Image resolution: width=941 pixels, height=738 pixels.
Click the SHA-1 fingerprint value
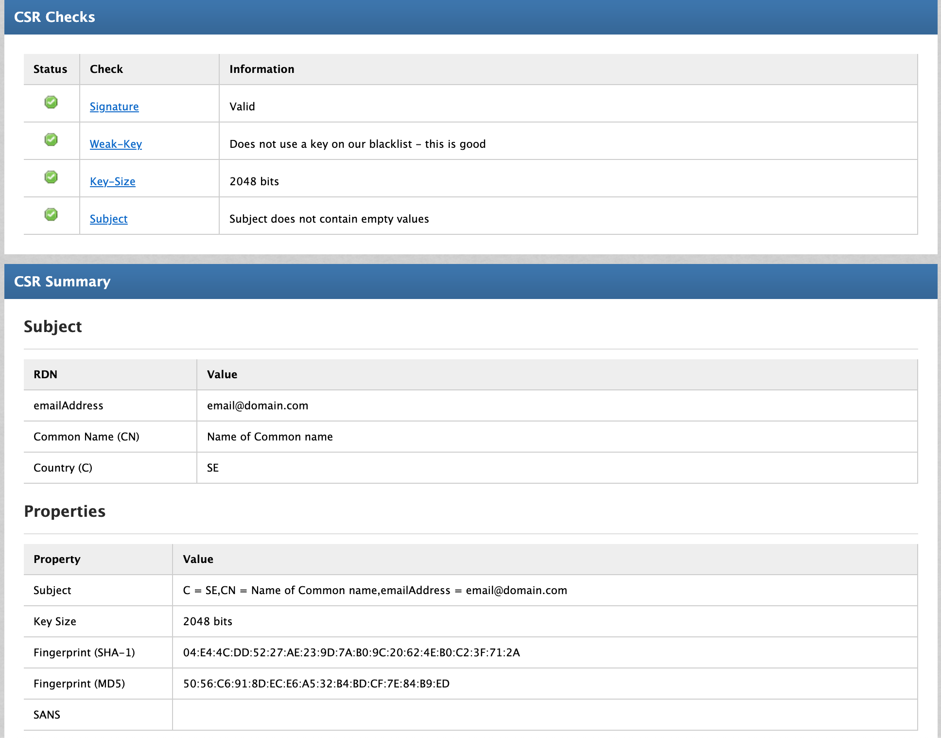(351, 652)
